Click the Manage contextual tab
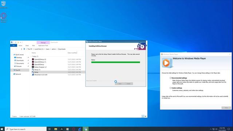 pos(43,43)
